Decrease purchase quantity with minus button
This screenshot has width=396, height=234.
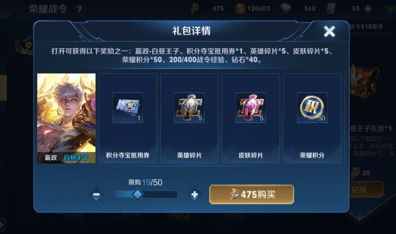pos(96,194)
